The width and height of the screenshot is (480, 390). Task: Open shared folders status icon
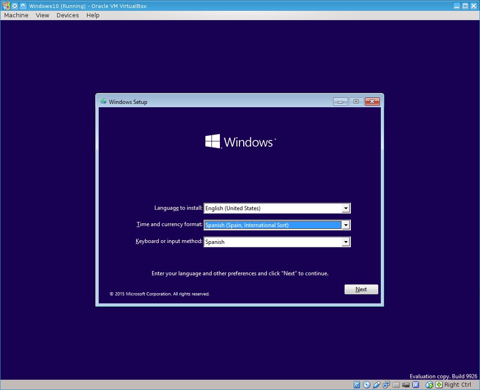pyautogui.click(x=396, y=385)
